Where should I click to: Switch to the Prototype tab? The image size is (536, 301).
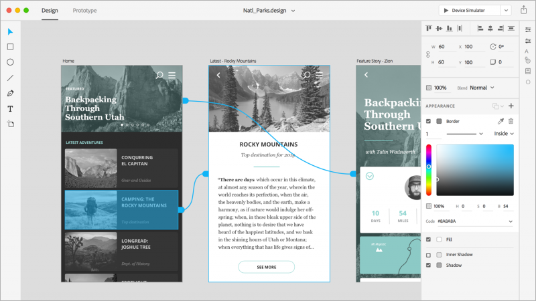point(84,11)
